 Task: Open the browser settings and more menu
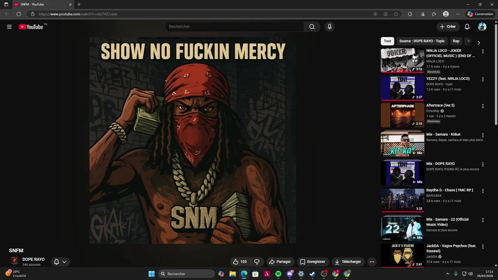458,14
